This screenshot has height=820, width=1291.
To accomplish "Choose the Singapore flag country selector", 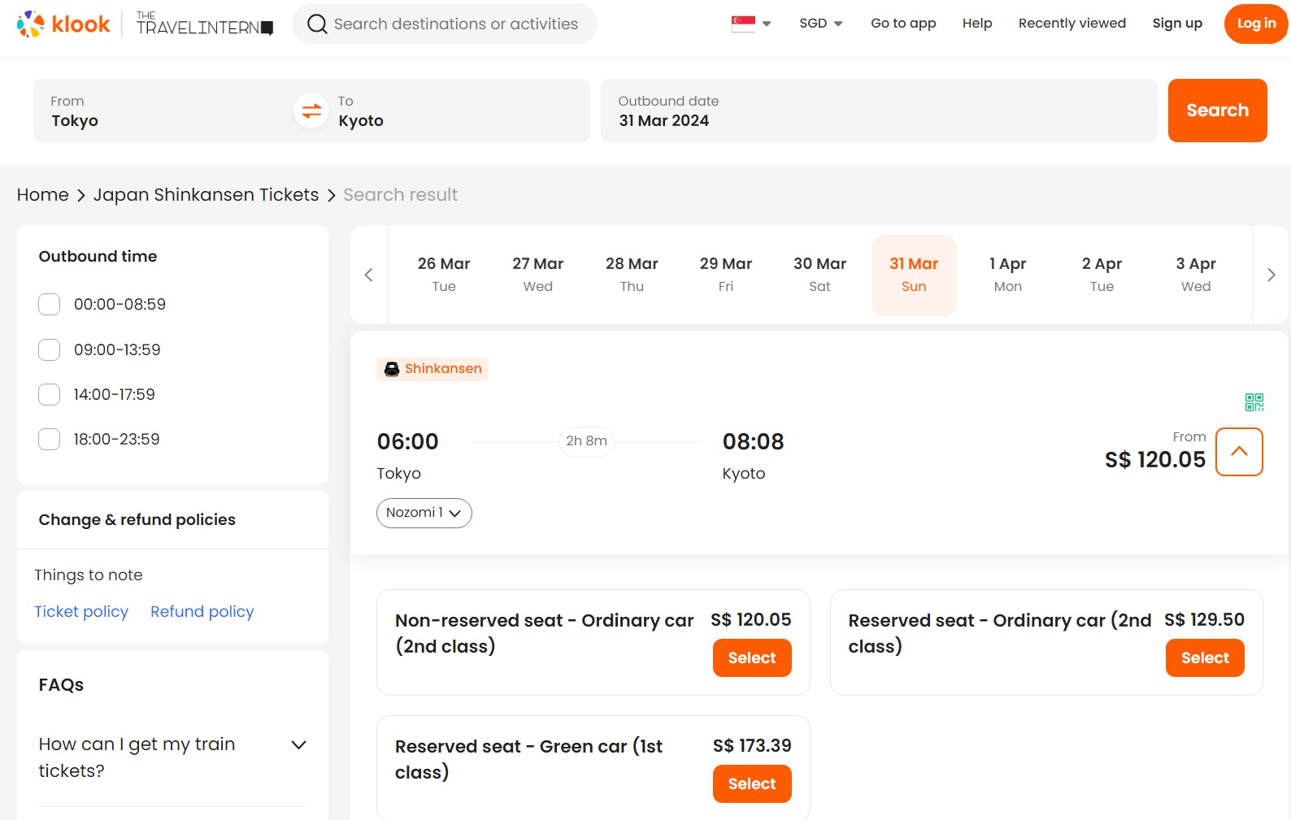I will point(743,24).
